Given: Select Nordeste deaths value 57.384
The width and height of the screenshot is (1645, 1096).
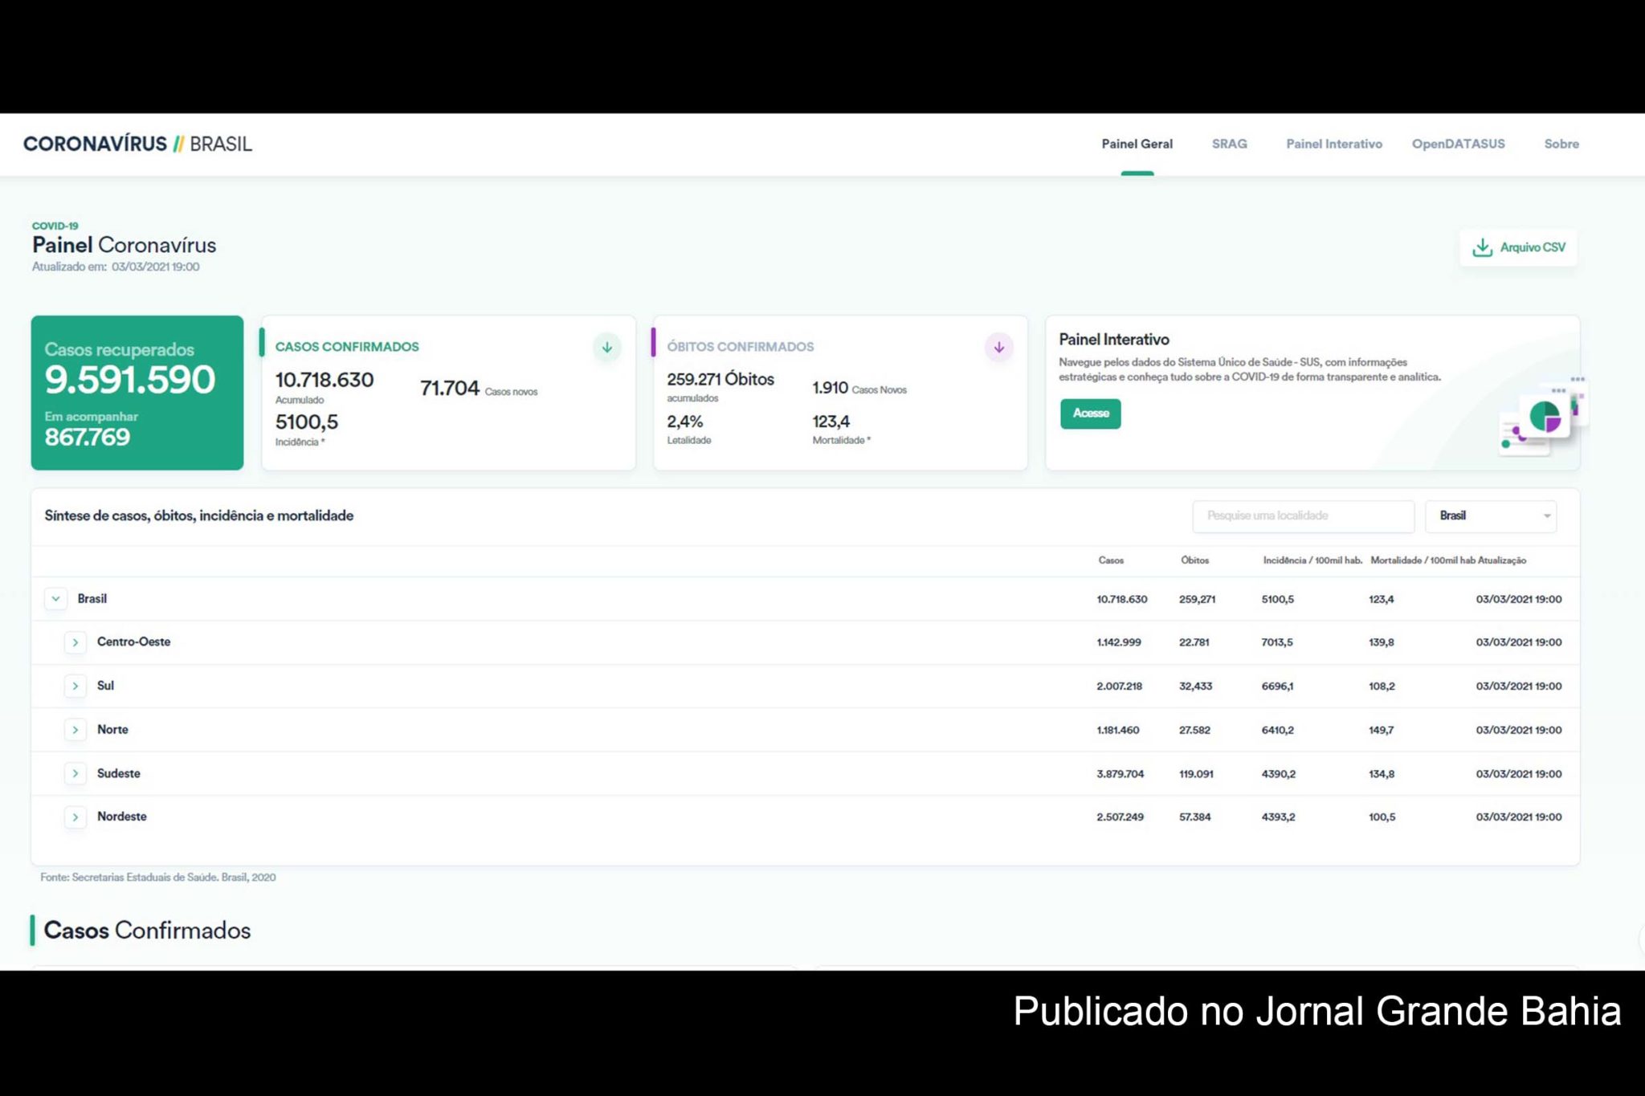Looking at the screenshot, I should [1194, 817].
